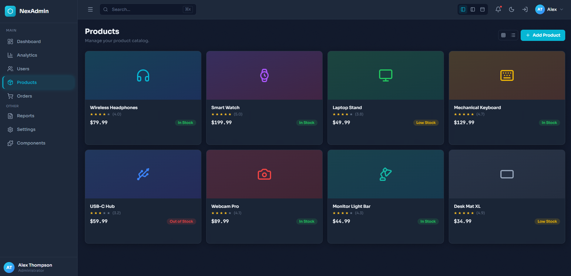Select the top-bar layout option in header
This screenshot has width=571, height=276.
click(482, 9)
